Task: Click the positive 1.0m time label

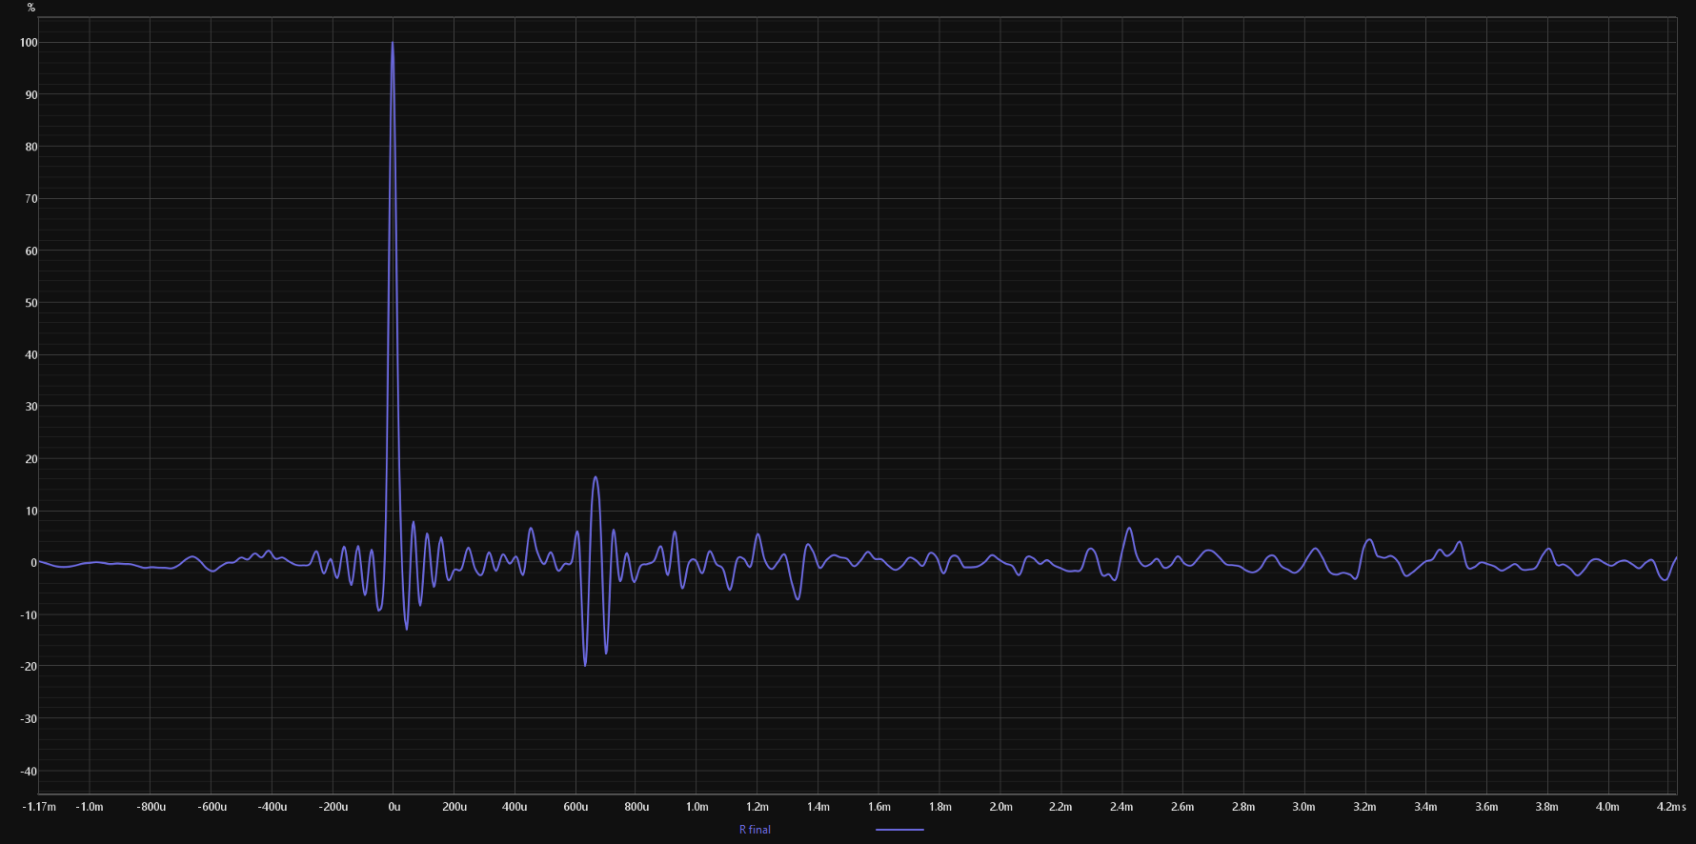Action: [697, 807]
